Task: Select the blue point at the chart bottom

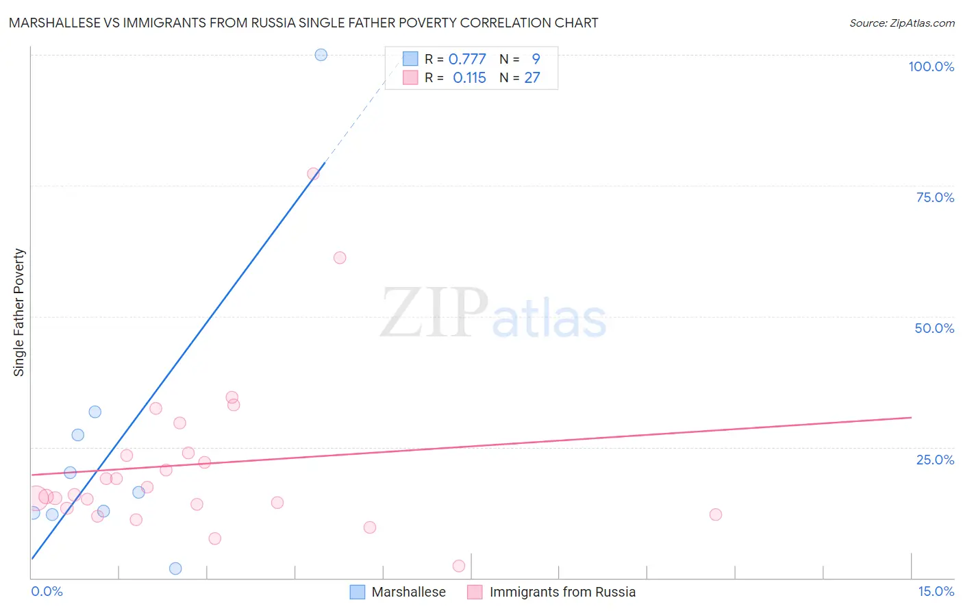Action: click(175, 569)
